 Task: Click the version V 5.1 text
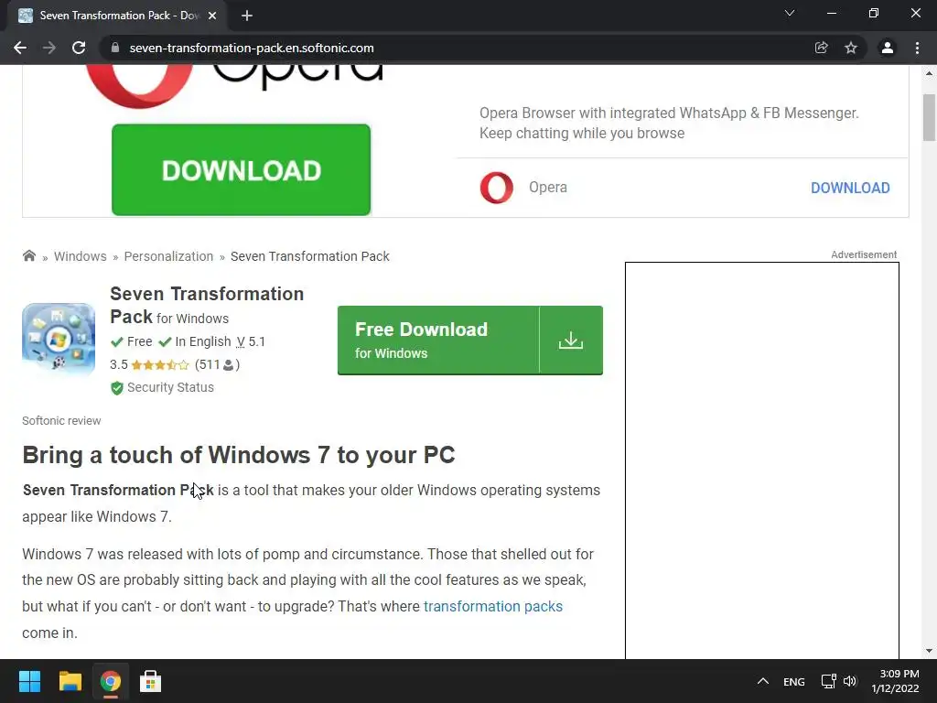(x=251, y=341)
